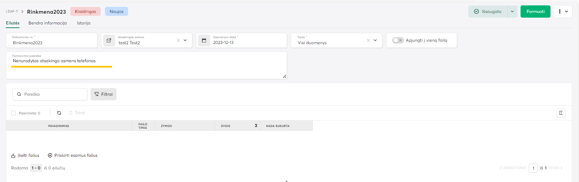The image size is (579, 182).
Task: Open the Filtrai filter button
Action: click(104, 94)
